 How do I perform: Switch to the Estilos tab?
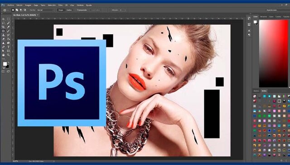coord(264,91)
